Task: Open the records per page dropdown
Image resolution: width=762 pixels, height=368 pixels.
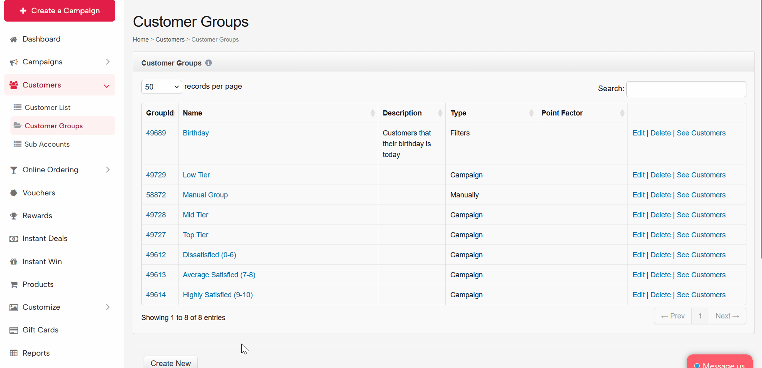Action: tap(162, 87)
